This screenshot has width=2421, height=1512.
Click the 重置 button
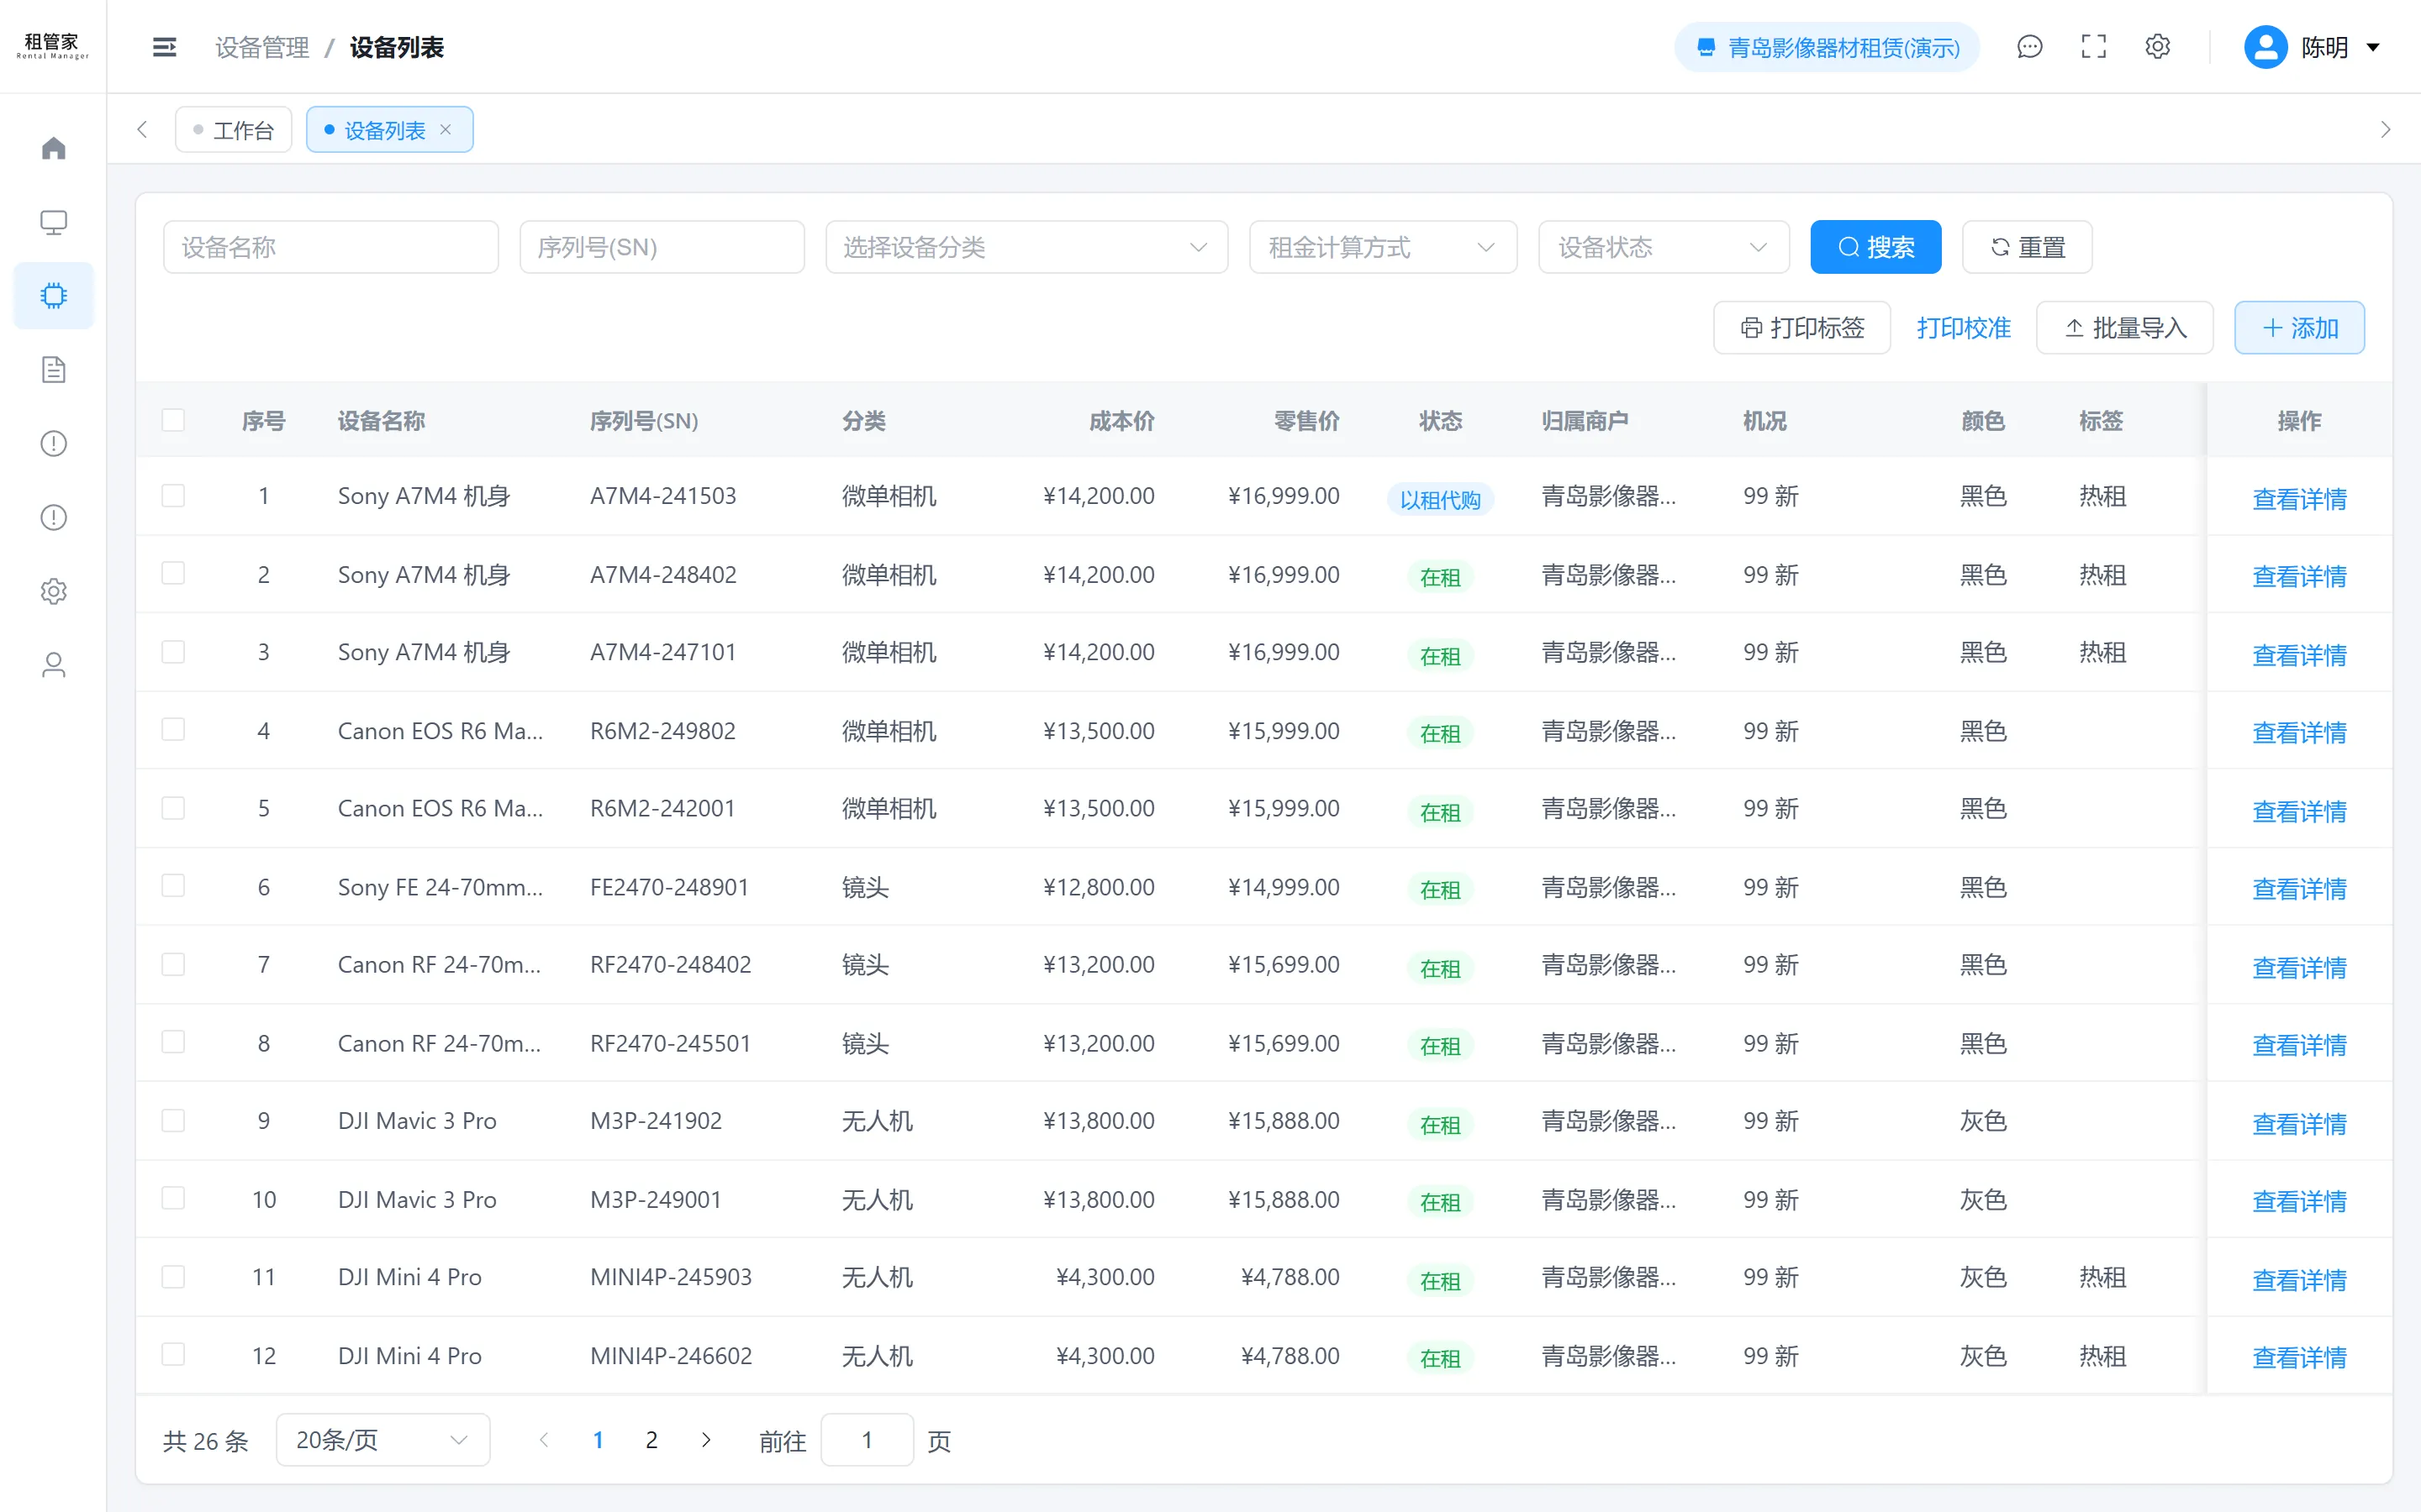(x=2027, y=247)
